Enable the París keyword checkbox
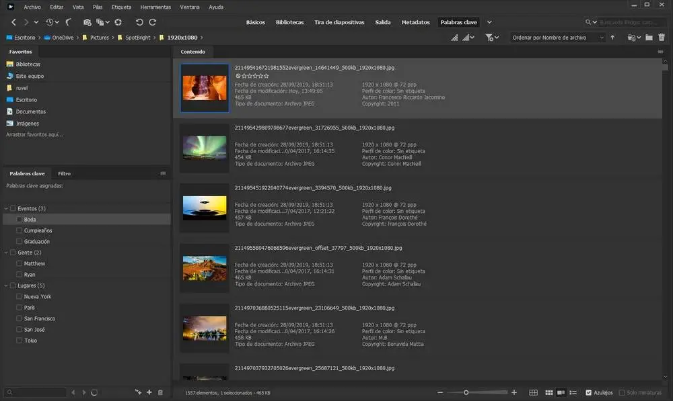The width and height of the screenshot is (673, 401). click(20, 308)
